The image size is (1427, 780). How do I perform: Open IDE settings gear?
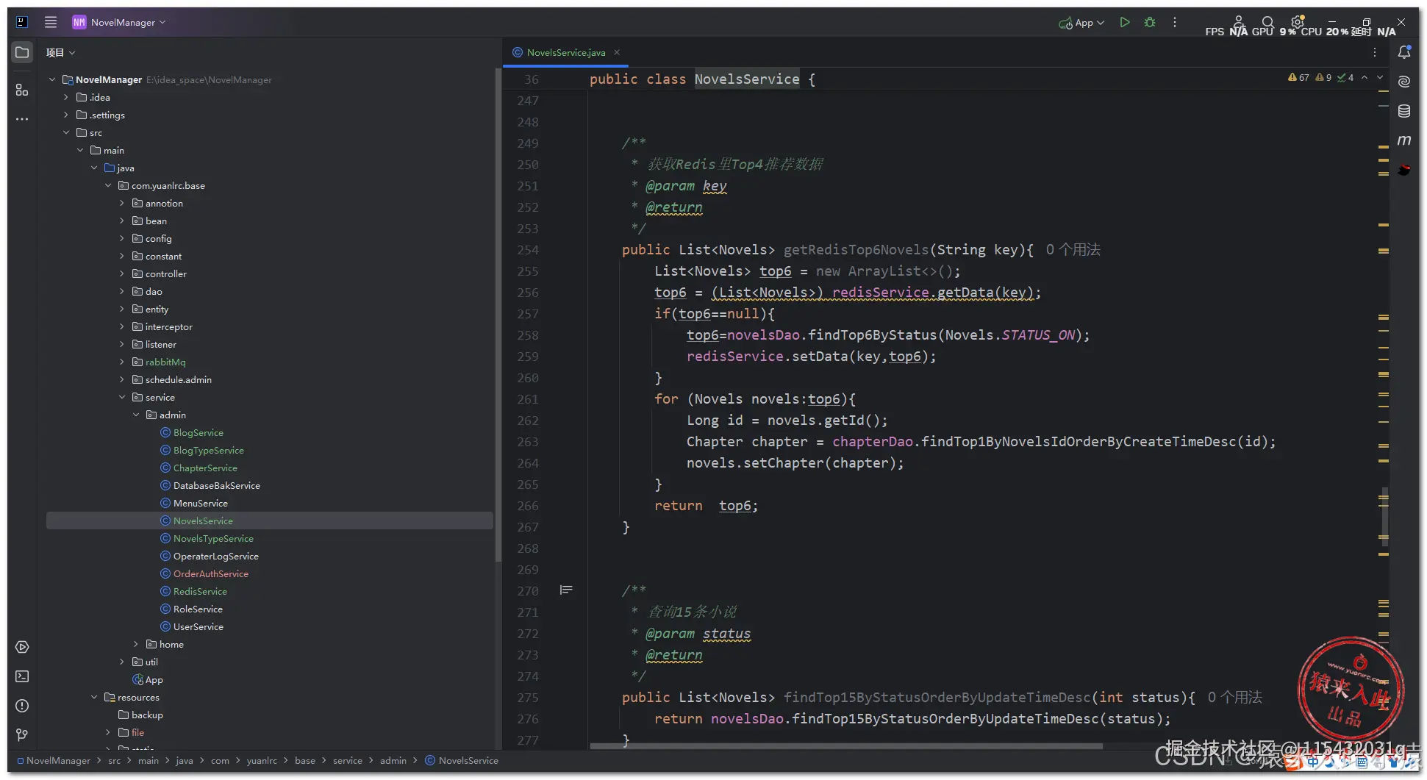(x=1298, y=21)
